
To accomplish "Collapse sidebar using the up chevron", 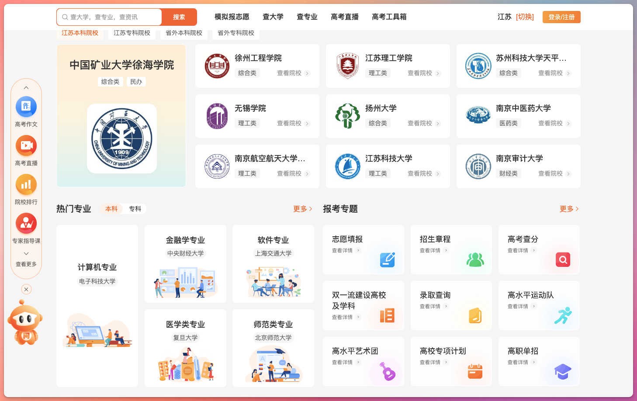I will (x=26, y=88).
